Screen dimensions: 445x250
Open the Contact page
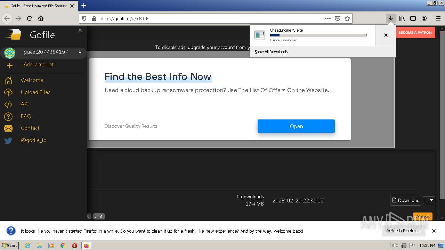pos(30,128)
